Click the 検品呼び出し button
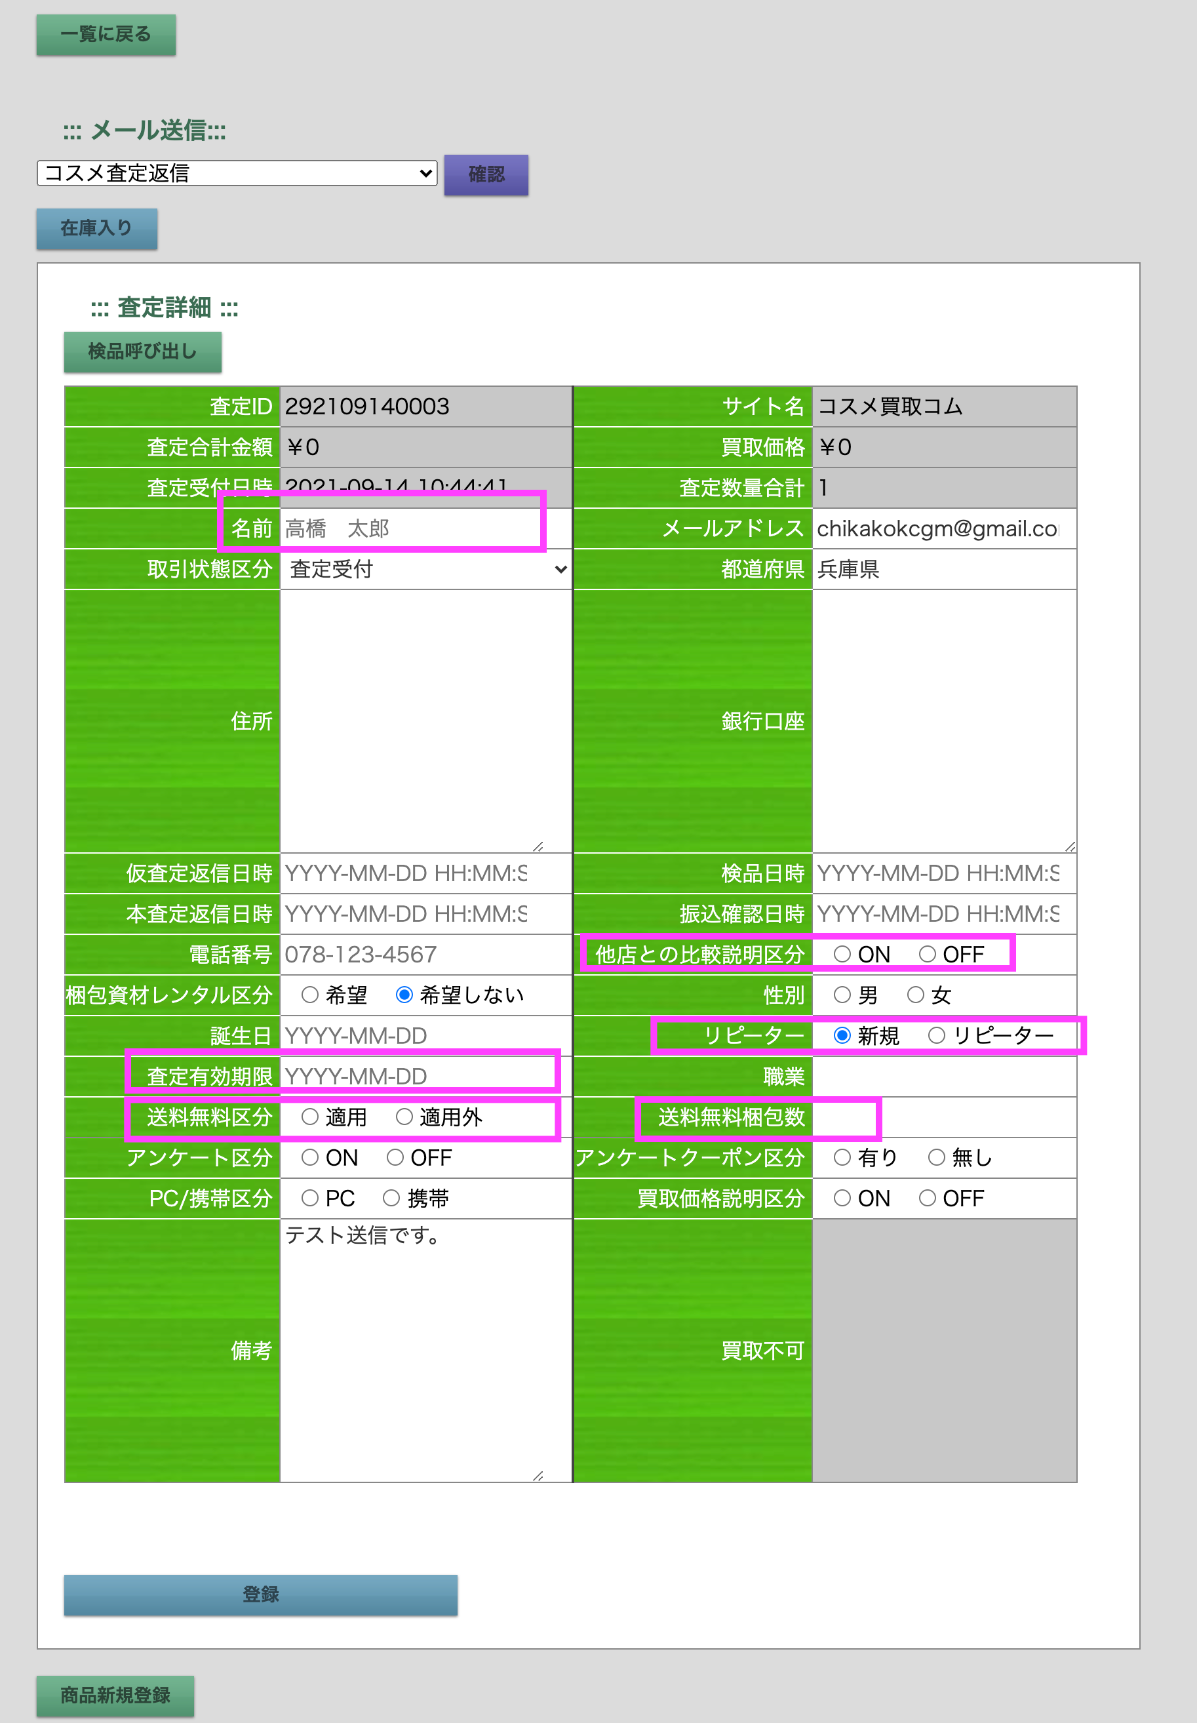1197x1723 pixels. [142, 351]
